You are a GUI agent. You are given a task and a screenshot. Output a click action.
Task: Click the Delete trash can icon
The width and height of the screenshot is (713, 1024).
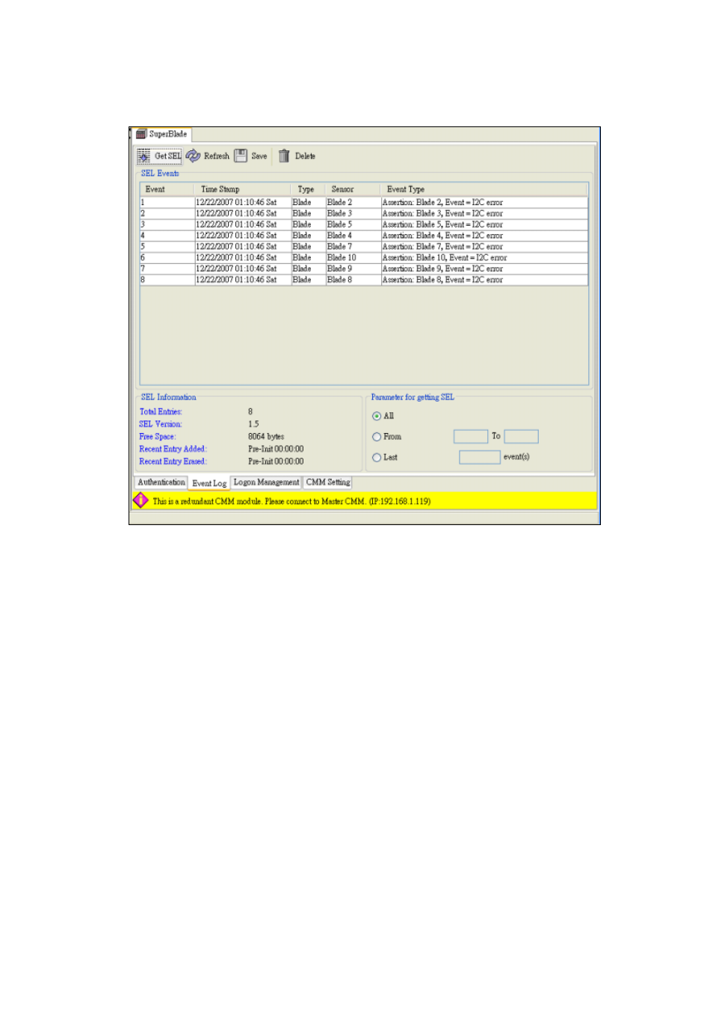pyautogui.click(x=284, y=156)
